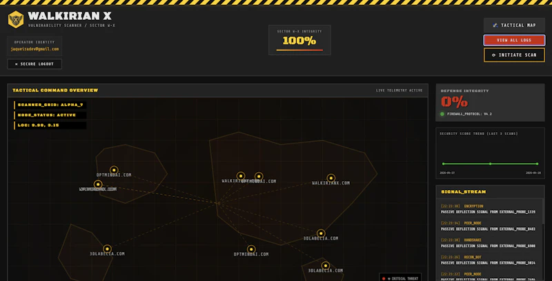Click the 2026-04-27 date label on the chart
This screenshot has width=552, height=281.
click(447, 173)
